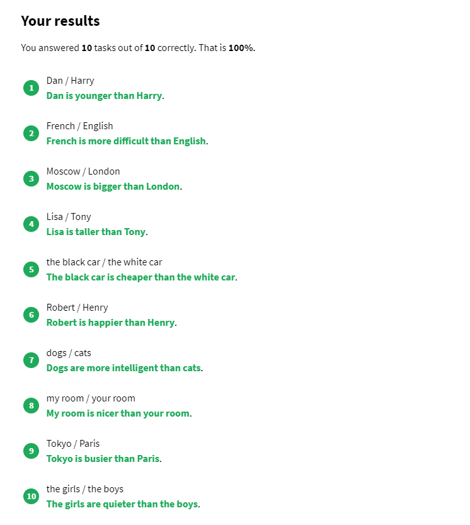Click the green number 4 badge

click(x=32, y=224)
